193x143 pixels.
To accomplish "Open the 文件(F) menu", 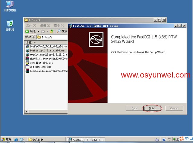I will (x=31, y=26).
